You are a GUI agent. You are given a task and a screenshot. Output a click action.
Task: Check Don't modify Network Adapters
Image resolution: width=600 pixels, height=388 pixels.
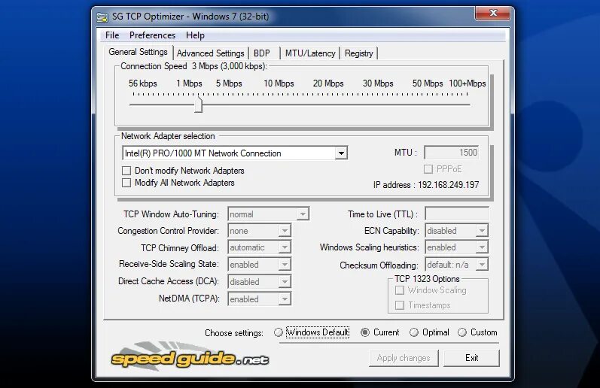(126, 171)
